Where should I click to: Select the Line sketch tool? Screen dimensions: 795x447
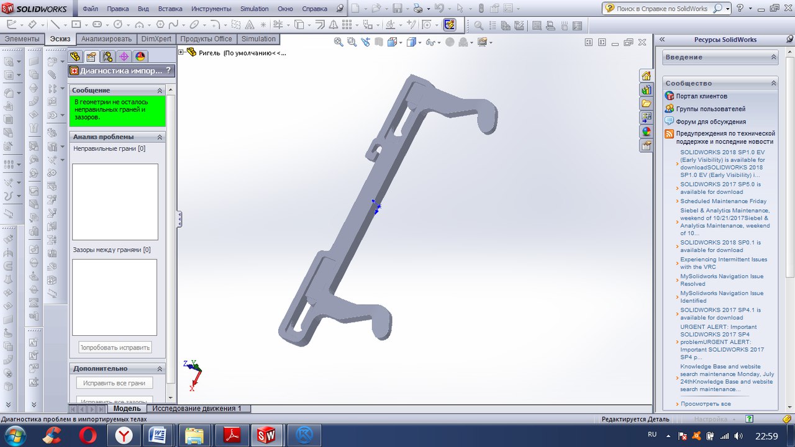(55, 25)
